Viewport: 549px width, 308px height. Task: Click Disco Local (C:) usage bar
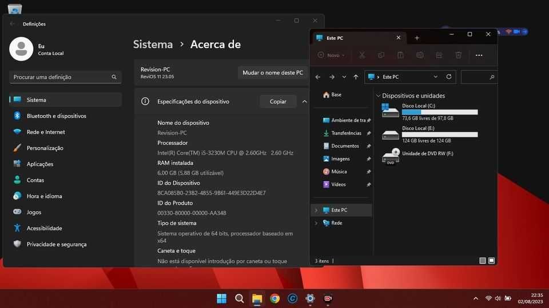pyautogui.click(x=440, y=112)
